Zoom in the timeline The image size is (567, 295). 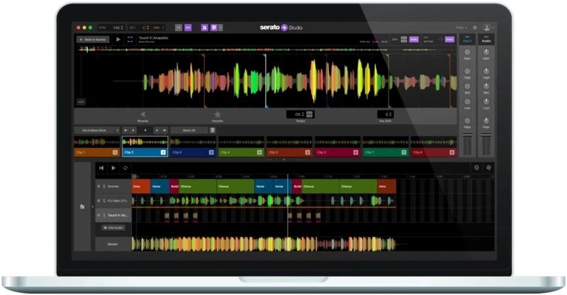pyautogui.click(x=488, y=168)
